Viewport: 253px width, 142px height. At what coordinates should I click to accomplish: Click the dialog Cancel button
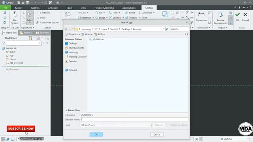(x=157, y=135)
